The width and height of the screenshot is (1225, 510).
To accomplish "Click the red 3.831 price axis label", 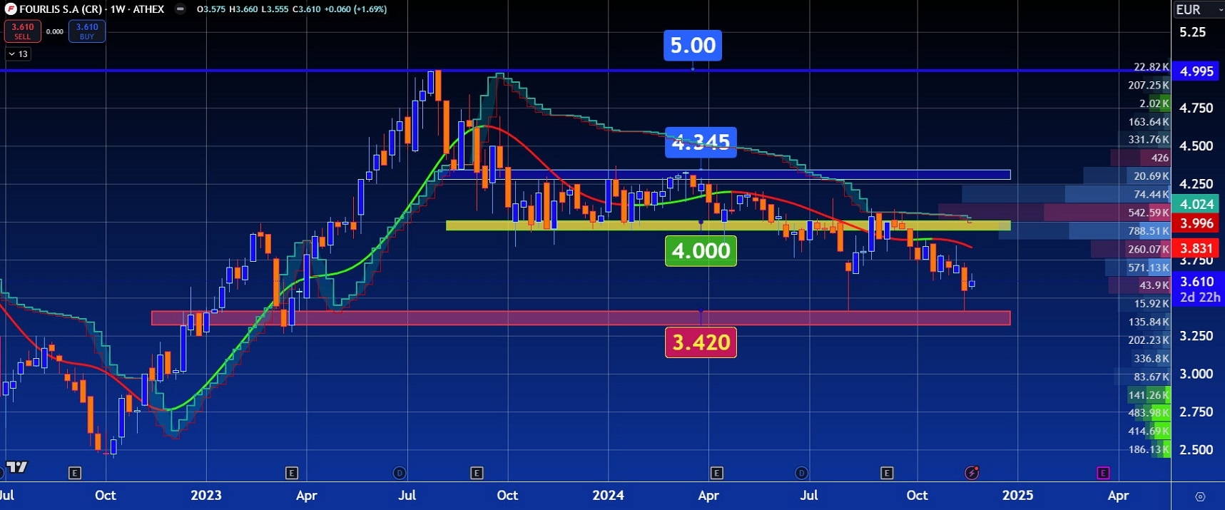I will 1197,248.
